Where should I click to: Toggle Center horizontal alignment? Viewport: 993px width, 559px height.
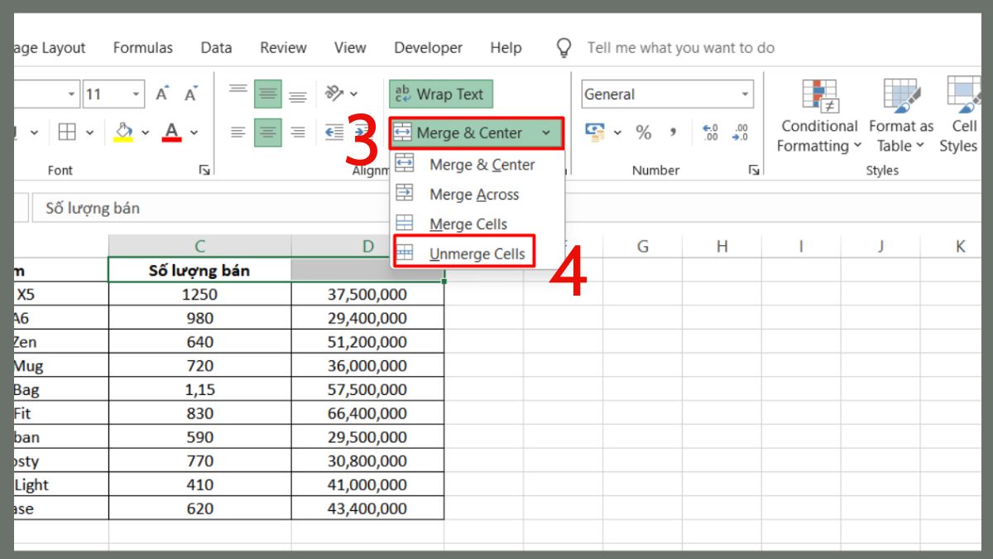point(267,132)
